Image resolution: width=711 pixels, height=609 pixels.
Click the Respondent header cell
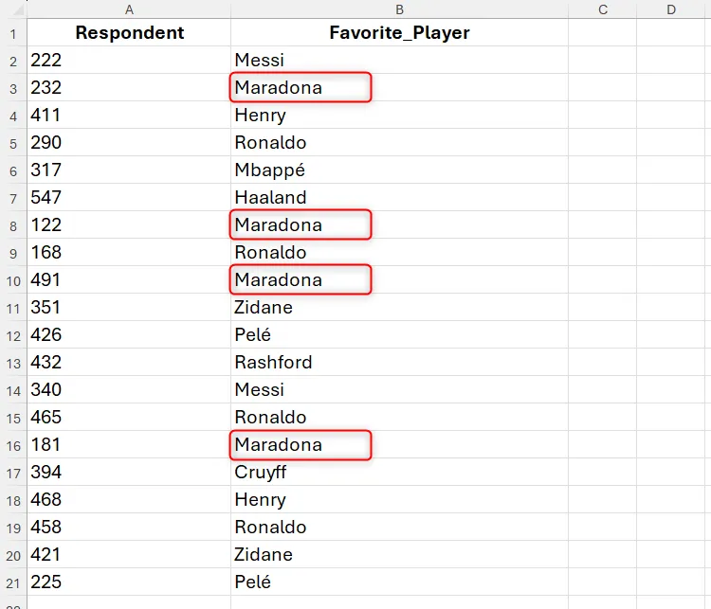pyautogui.click(x=129, y=33)
